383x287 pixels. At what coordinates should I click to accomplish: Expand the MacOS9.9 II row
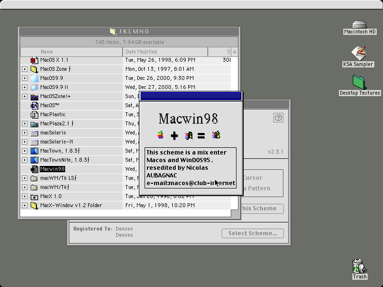point(24,87)
